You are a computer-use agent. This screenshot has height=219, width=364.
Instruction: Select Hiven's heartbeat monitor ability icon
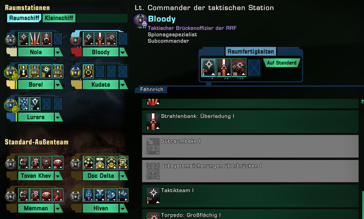pos(123,195)
